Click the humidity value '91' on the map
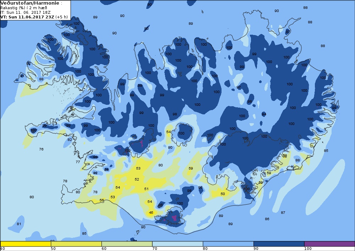This screenshot has width=355, height=251. point(22,76)
